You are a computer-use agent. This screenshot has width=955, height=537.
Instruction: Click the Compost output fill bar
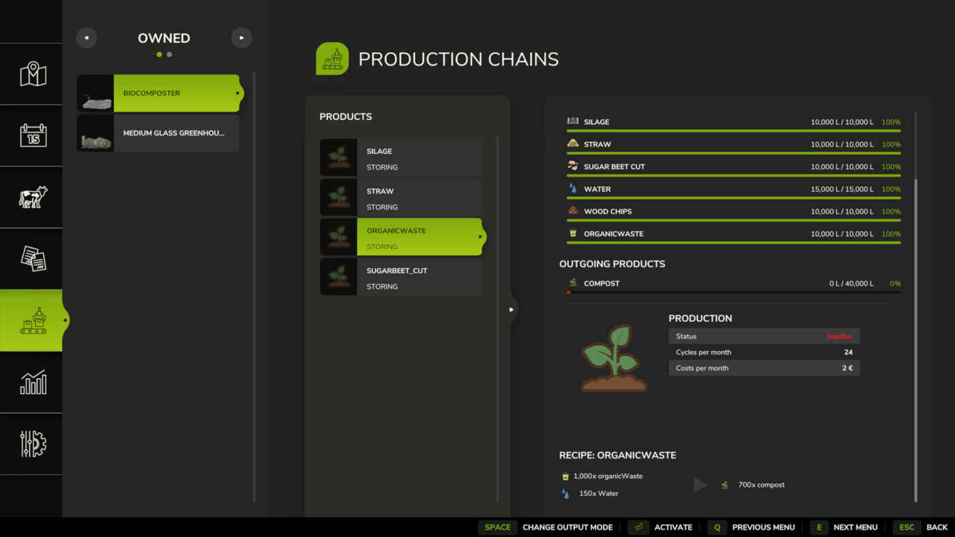(733, 292)
